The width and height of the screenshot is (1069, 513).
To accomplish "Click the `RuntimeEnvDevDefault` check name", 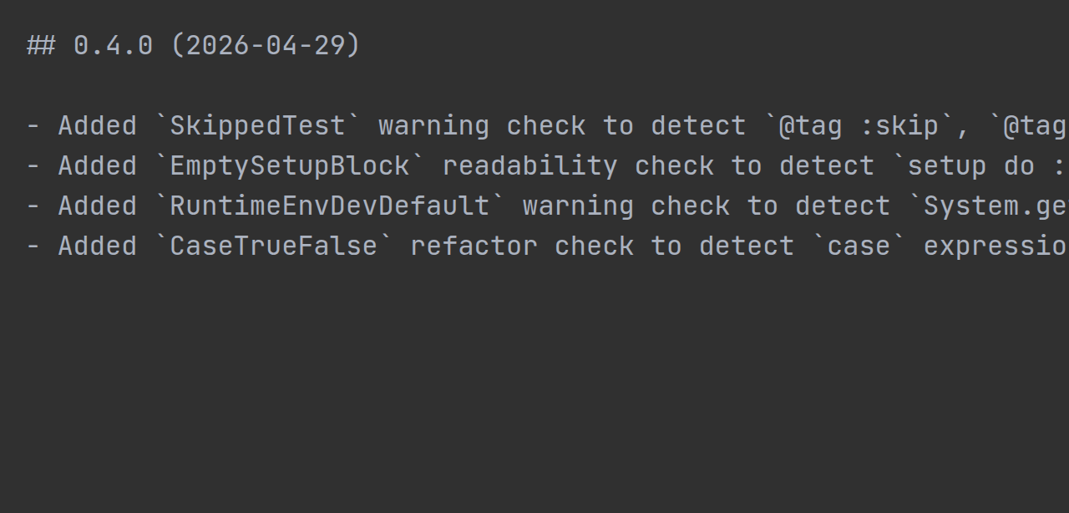I will (330, 206).
